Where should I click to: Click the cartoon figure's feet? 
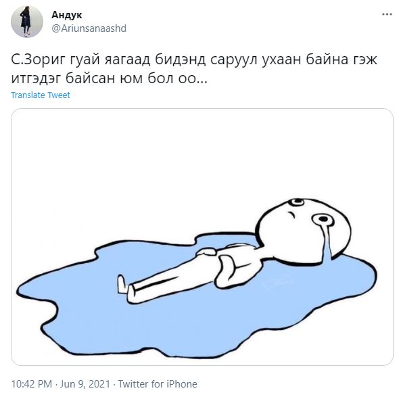[x=126, y=289]
